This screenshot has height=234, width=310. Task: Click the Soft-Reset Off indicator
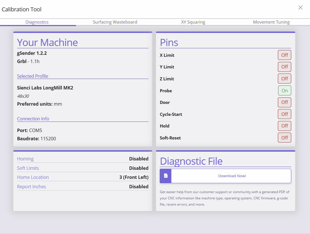click(284, 137)
